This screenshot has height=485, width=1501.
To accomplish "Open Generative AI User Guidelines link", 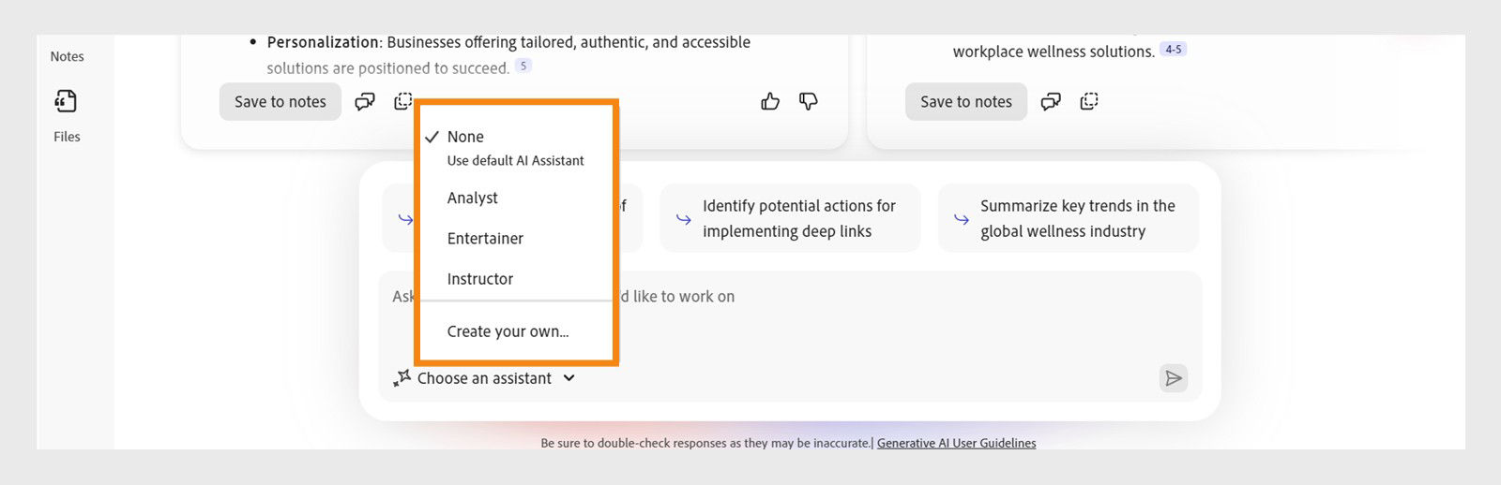I will pyautogui.click(x=956, y=443).
